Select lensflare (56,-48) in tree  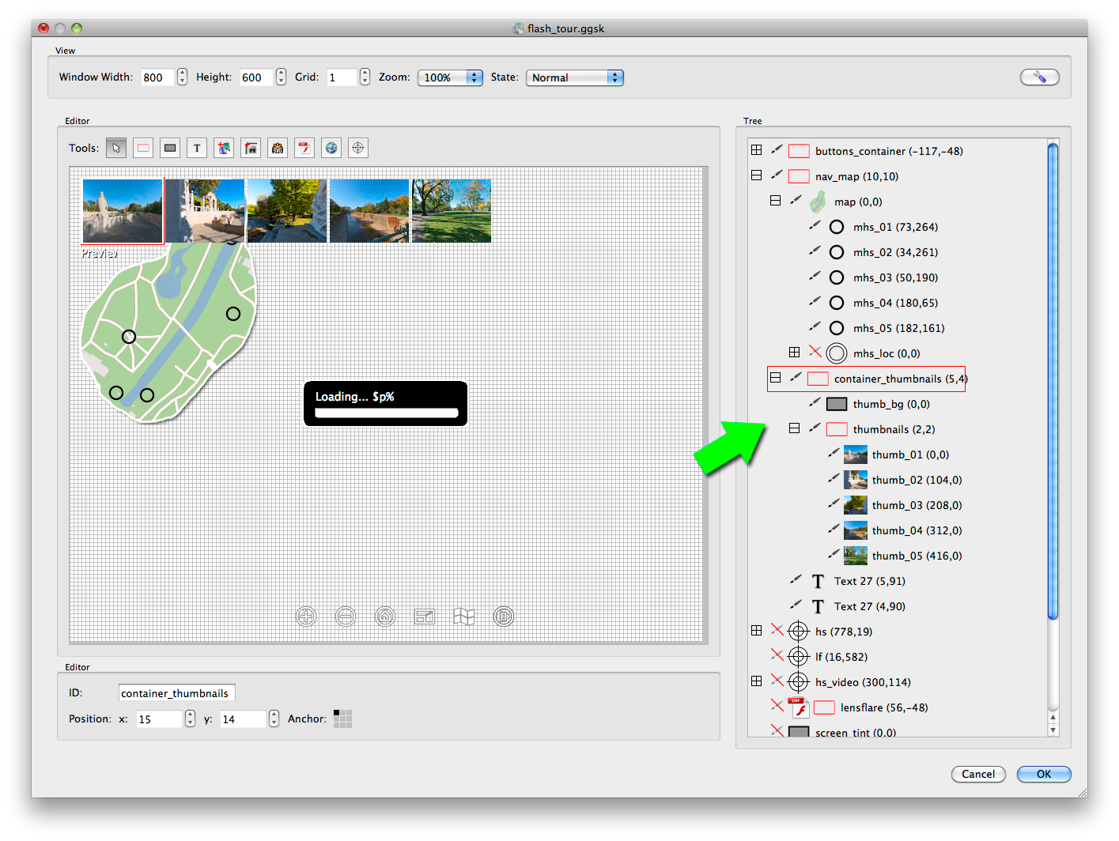coord(884,707)
